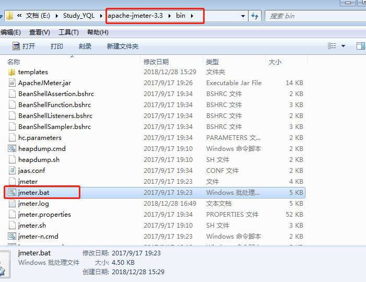Viewport: 366px width, 282px height.
Task: Expand the arrow after 文档 (E:) in path
Action: click(57, 16)
